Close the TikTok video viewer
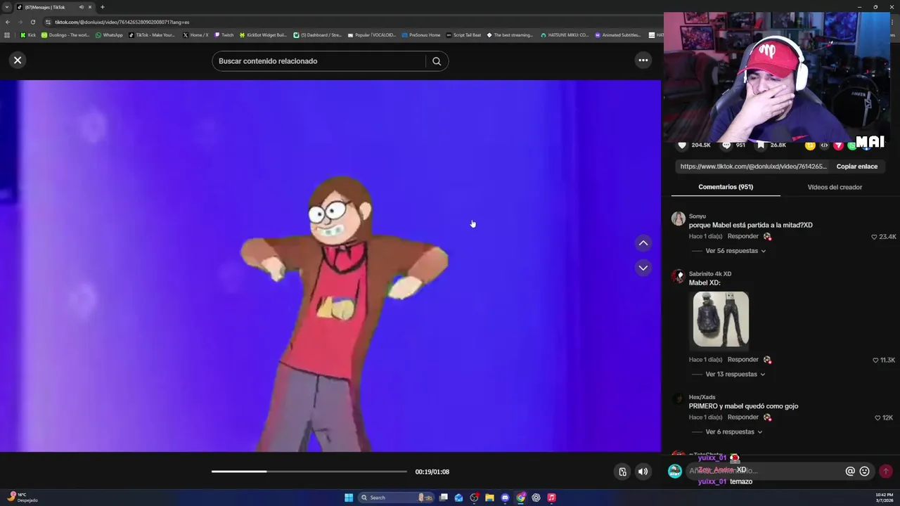Viewport: 900px width, 506px height. click(18, 60)
